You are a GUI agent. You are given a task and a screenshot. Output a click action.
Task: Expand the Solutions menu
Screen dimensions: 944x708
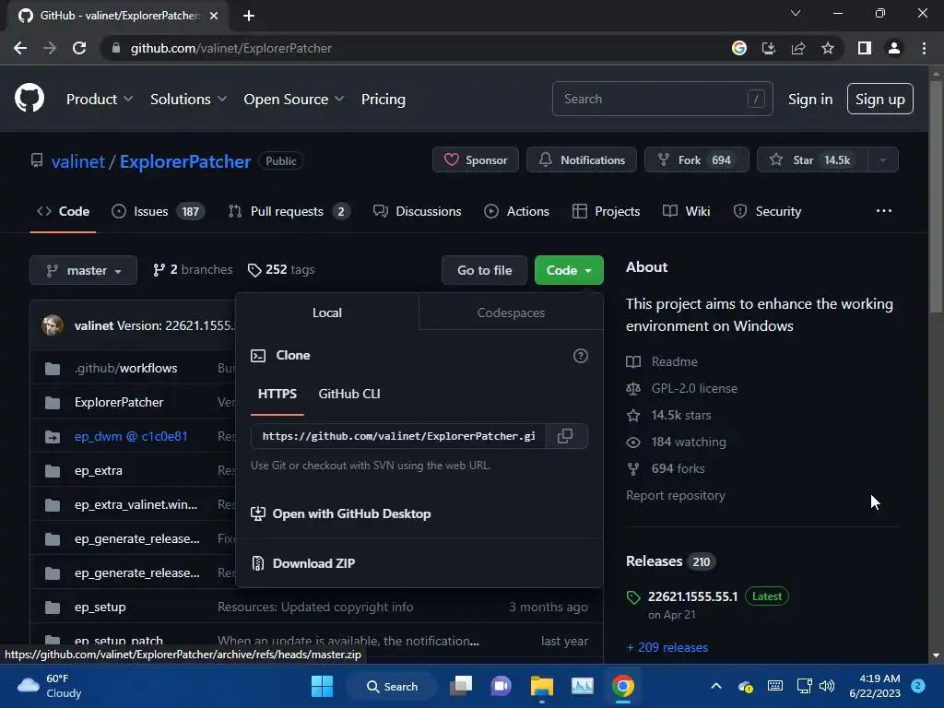click(188, 99)
